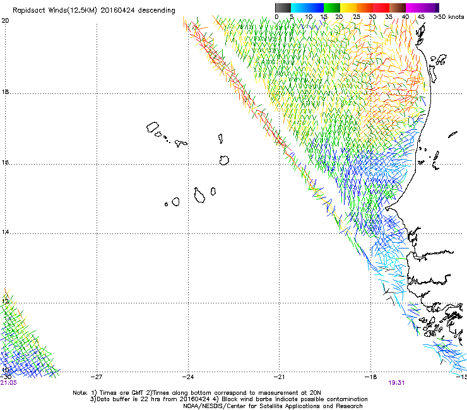467x410 pixels.
Task: Click 'NOAA/NESDIS/Center for Satellite Applications and Research' credit
Action: (273, 406)
